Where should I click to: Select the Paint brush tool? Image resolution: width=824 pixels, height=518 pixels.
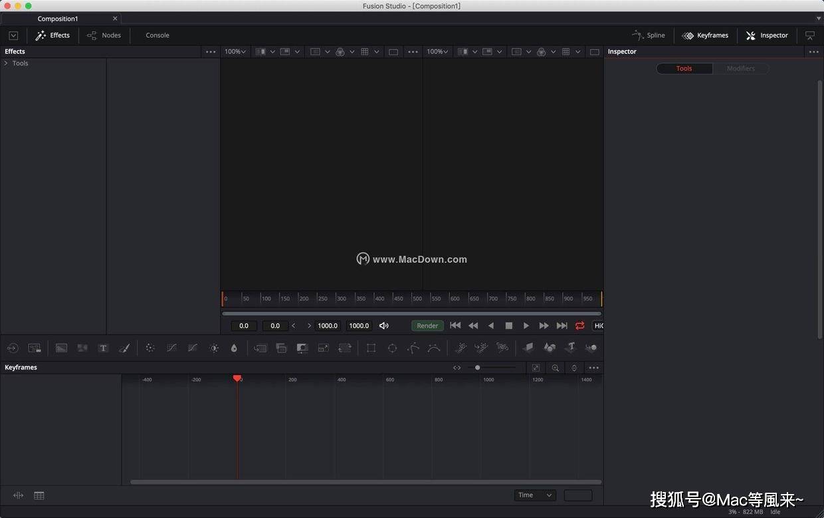pos(124,348)
